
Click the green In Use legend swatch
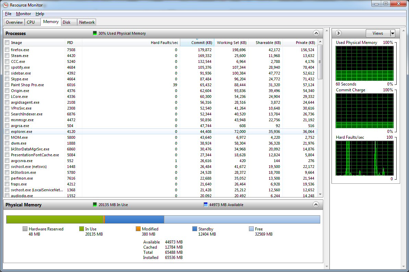[81, 229]
